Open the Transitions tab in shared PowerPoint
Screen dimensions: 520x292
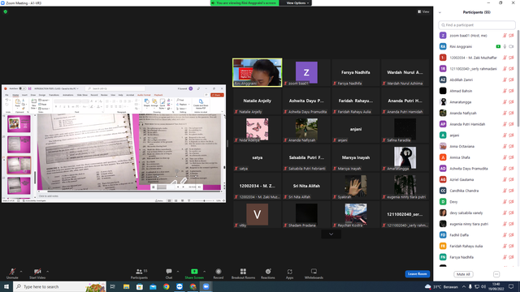click(54, 95)
